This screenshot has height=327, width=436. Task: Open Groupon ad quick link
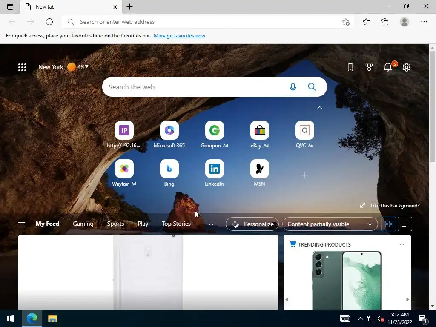tap(215, 135)
